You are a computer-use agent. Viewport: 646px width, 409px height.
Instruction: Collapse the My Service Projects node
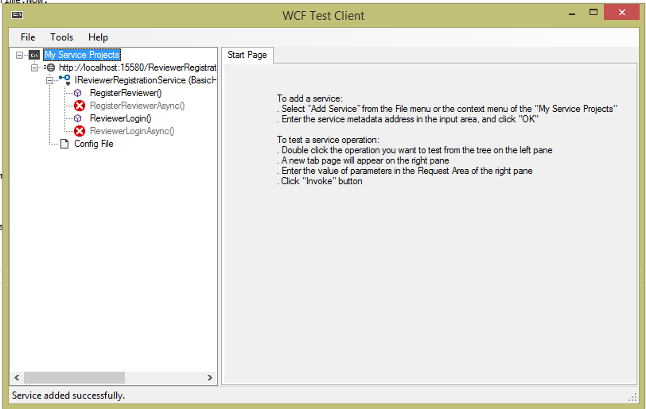(x=19, y=55)
